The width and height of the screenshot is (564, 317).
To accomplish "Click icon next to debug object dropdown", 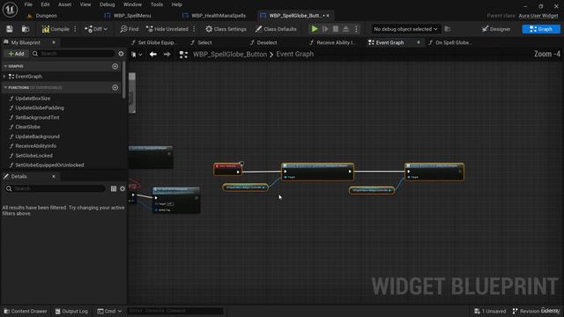I will (448, 29).
